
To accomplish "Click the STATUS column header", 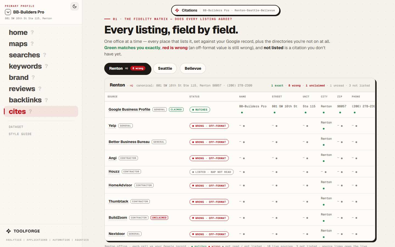I will (194, 97).
